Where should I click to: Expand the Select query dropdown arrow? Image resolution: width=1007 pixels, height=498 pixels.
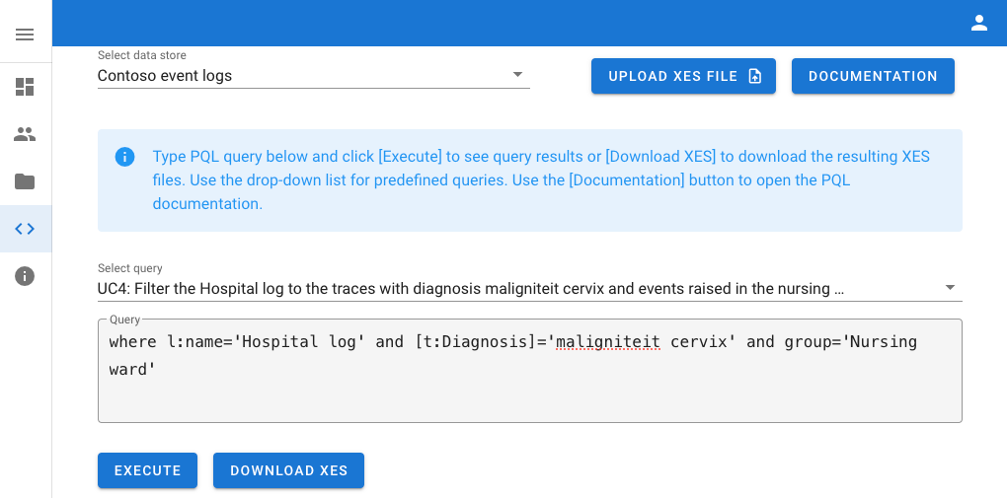coord(950,288)
